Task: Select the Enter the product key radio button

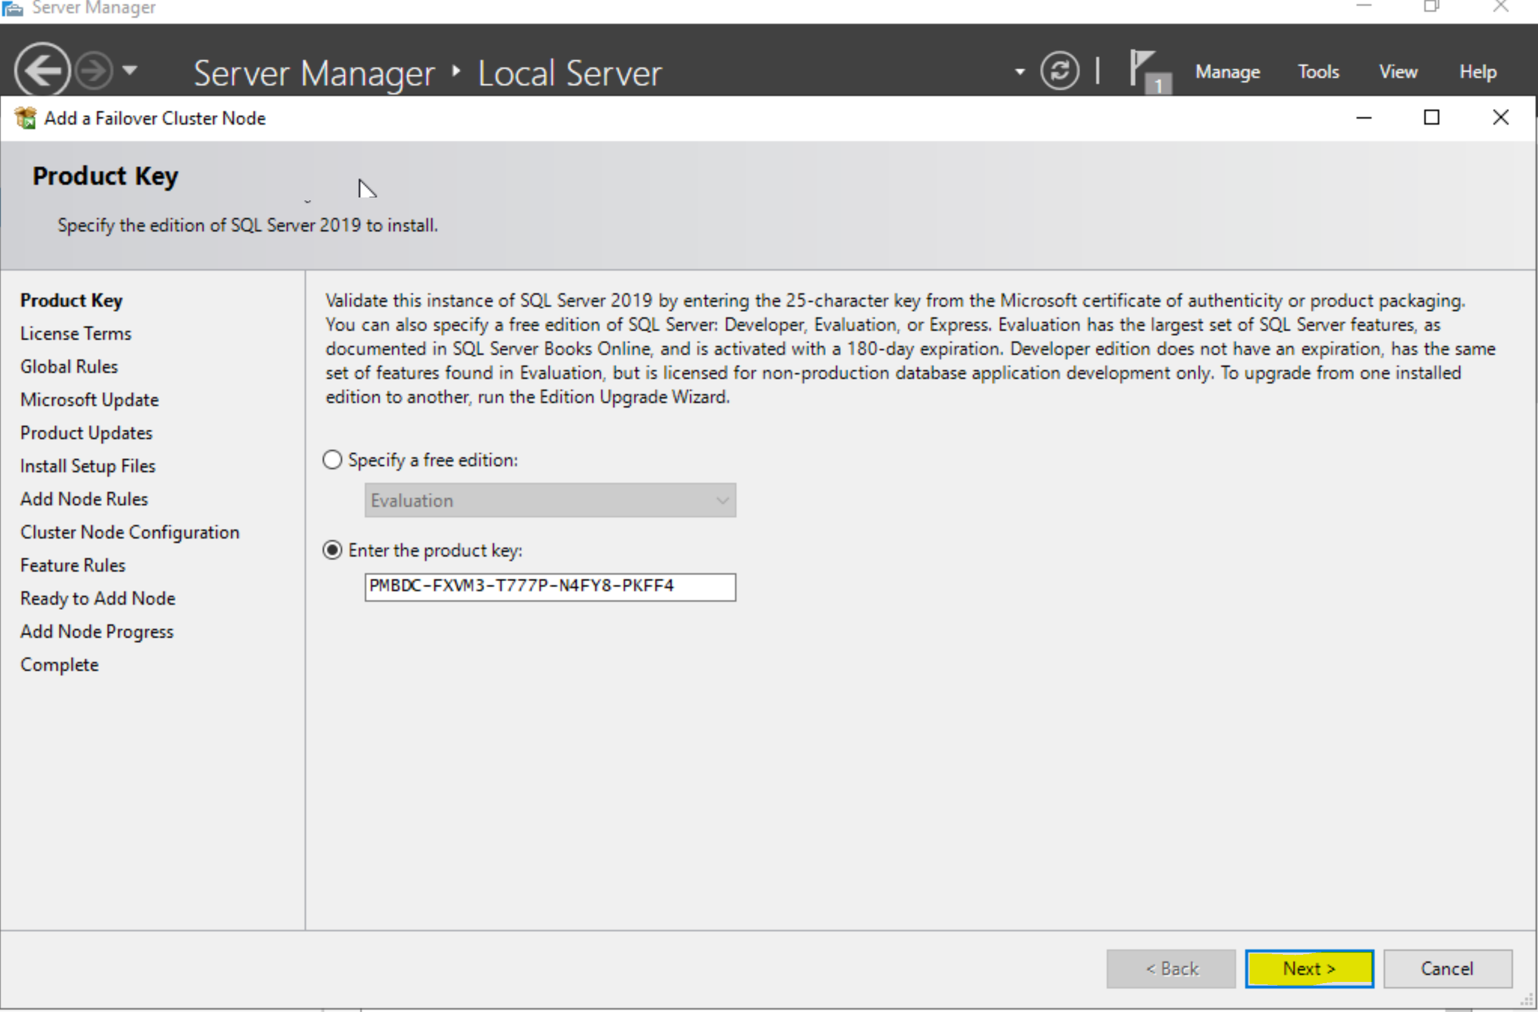Action: [x=332, y=551]
